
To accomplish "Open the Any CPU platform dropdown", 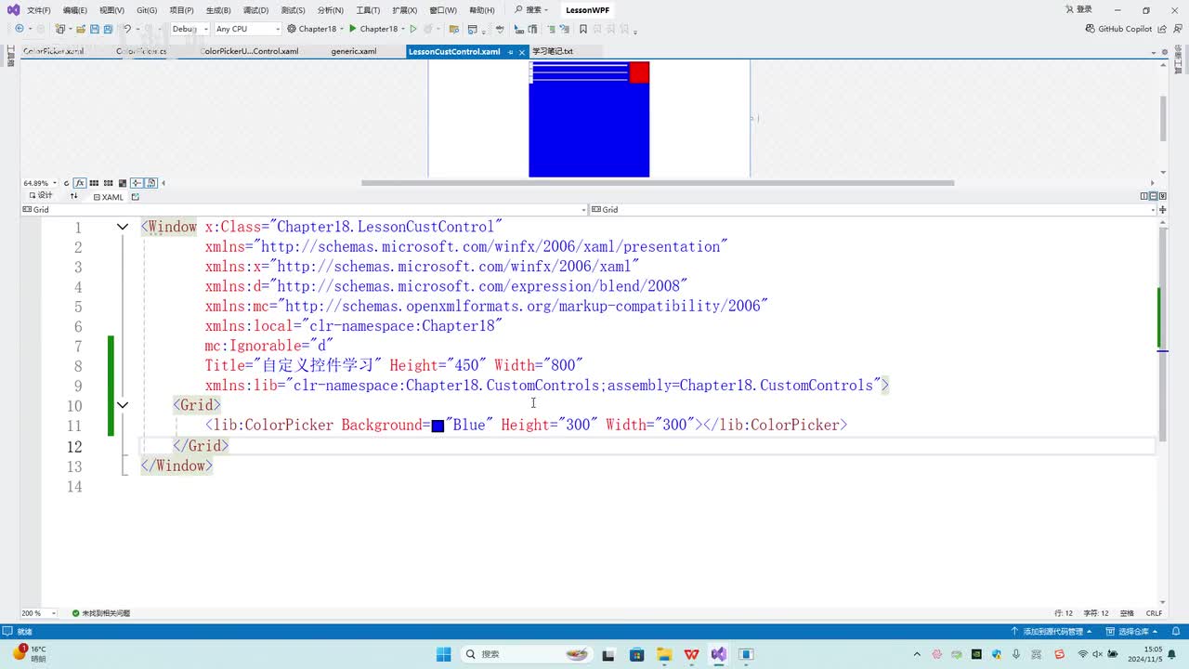I will click(x=247, y=29).
